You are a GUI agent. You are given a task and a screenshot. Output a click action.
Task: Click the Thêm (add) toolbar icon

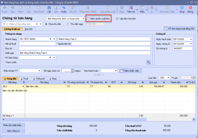[20, 8]
